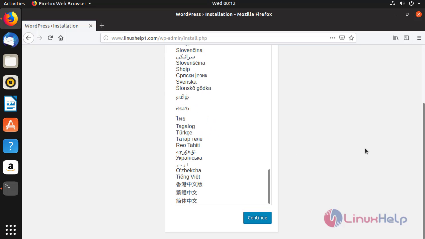Screen dimensions: 425x239
Task: Open the Amazon launcher
Action: point(11,167)
